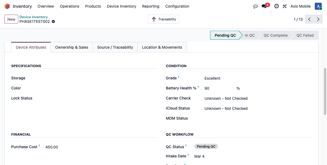
Task: Click the developer tools wrench icon
Action: (284, 6)
